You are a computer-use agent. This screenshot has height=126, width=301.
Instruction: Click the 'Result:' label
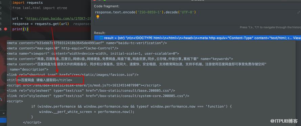click(100, 33)
